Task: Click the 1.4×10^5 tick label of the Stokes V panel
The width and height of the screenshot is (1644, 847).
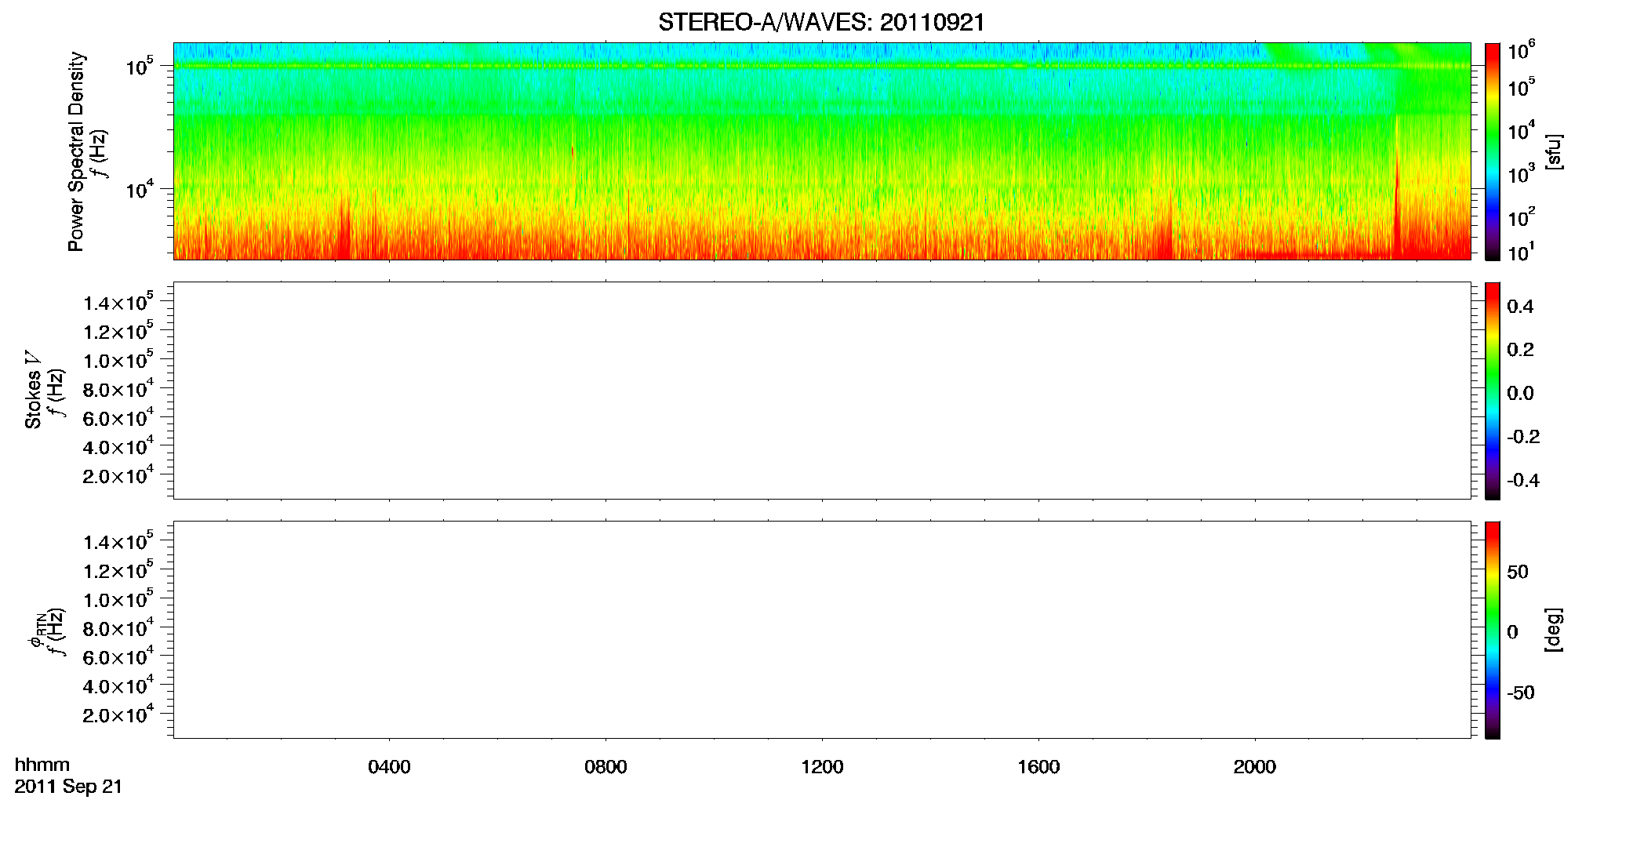Action: tap(119, 302)
